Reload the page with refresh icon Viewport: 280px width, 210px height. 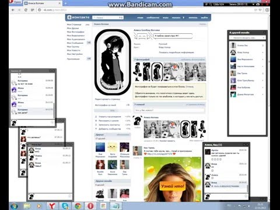click(26, 10)
